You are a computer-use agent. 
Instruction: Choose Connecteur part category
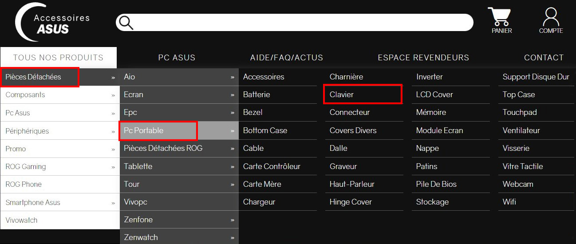click(x=350, y=112)
